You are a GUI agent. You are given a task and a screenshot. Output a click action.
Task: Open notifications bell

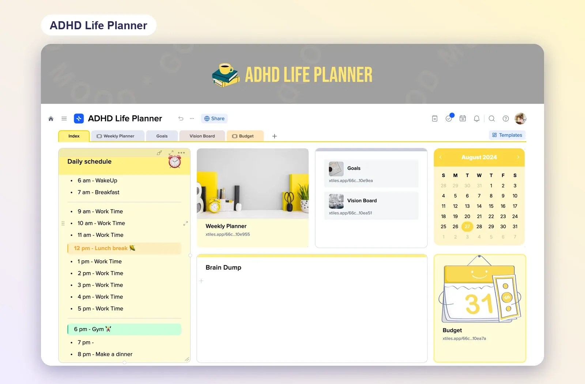[477, 118]
